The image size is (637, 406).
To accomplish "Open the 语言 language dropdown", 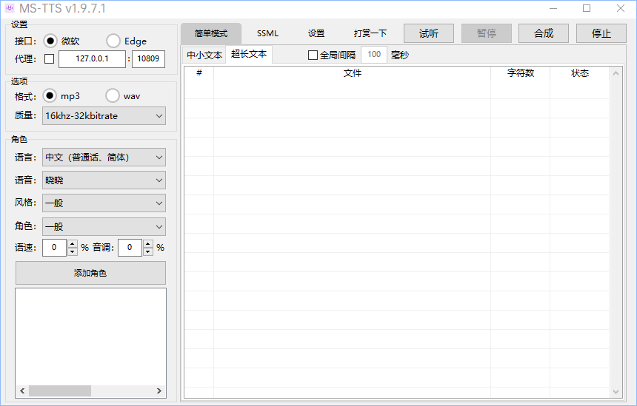I will [104, 158].
